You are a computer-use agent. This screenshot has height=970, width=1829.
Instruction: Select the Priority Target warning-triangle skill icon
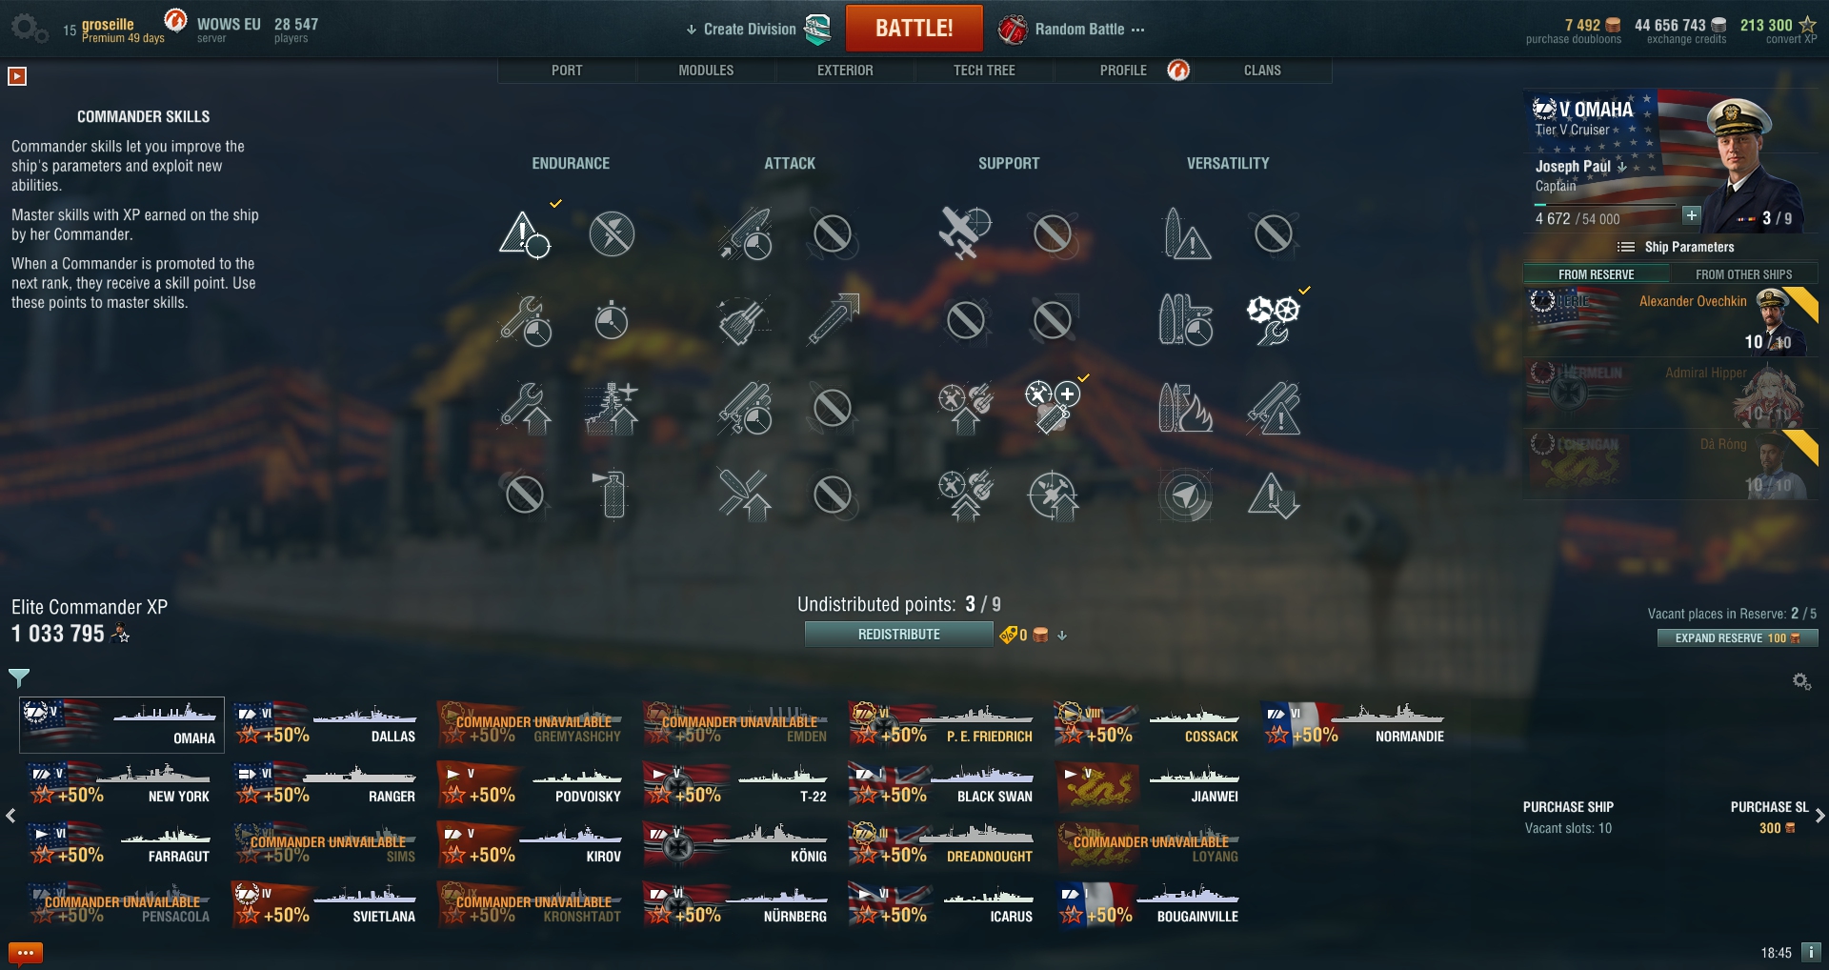click(x=524, y=233)
